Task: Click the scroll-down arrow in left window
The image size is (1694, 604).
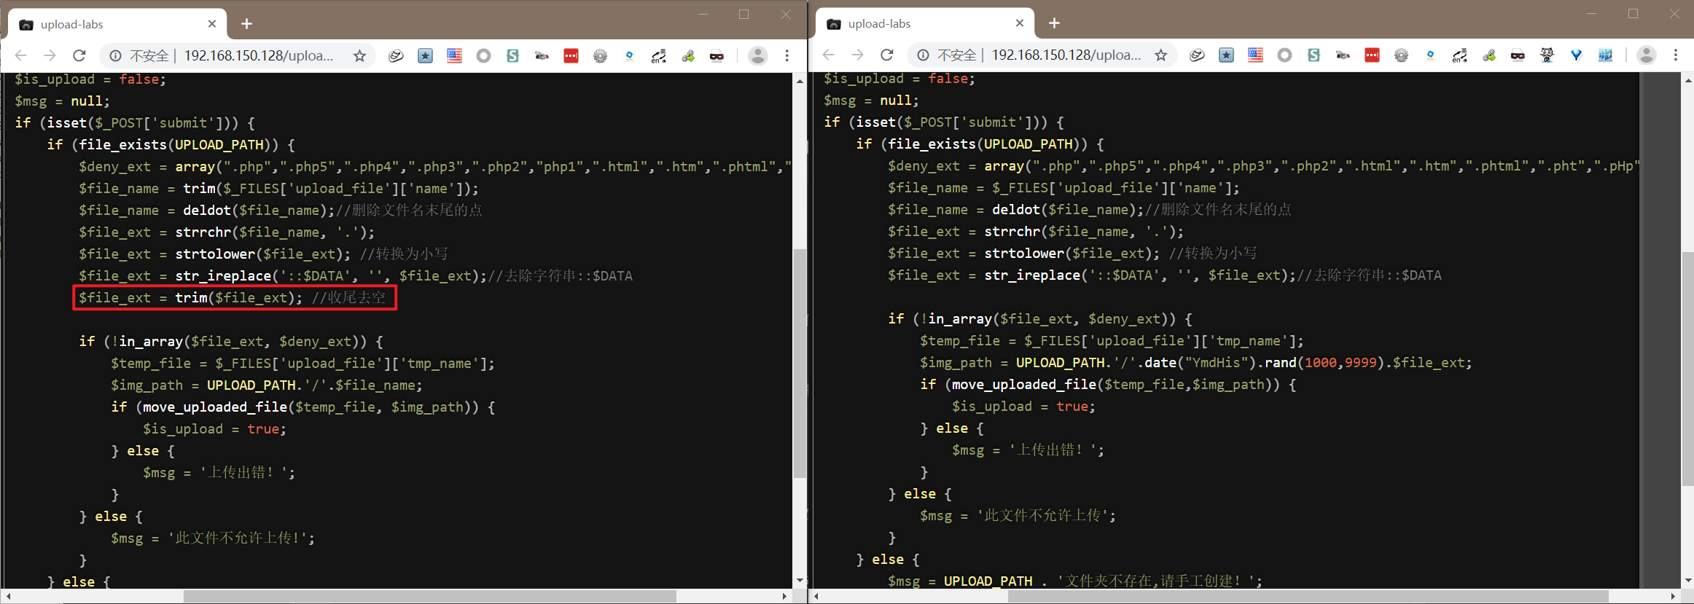Action: 800,581
